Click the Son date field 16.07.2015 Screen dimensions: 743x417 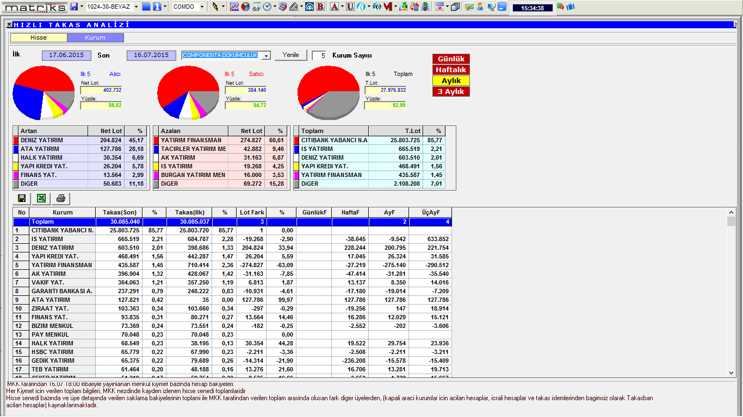(x=151, y=55)
